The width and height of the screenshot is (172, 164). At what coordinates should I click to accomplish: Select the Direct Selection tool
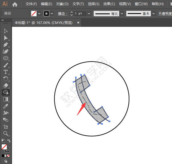(x=5, y=38)
